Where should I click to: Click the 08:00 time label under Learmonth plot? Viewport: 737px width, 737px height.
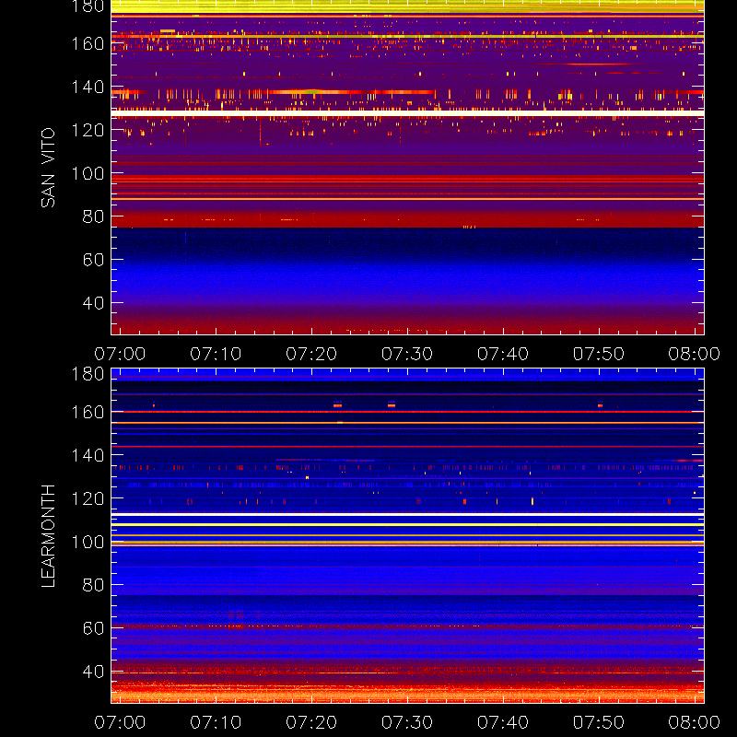695,722
